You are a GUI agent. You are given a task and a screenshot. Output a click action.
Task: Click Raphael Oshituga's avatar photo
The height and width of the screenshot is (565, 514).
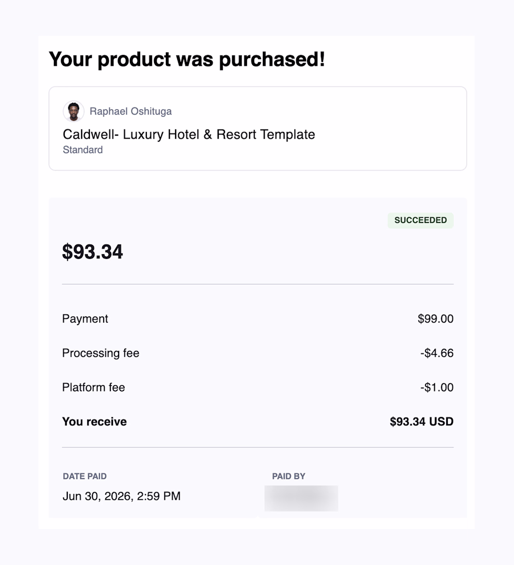73,111
